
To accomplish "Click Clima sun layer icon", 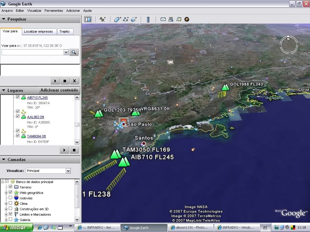I will pos(16,203).
